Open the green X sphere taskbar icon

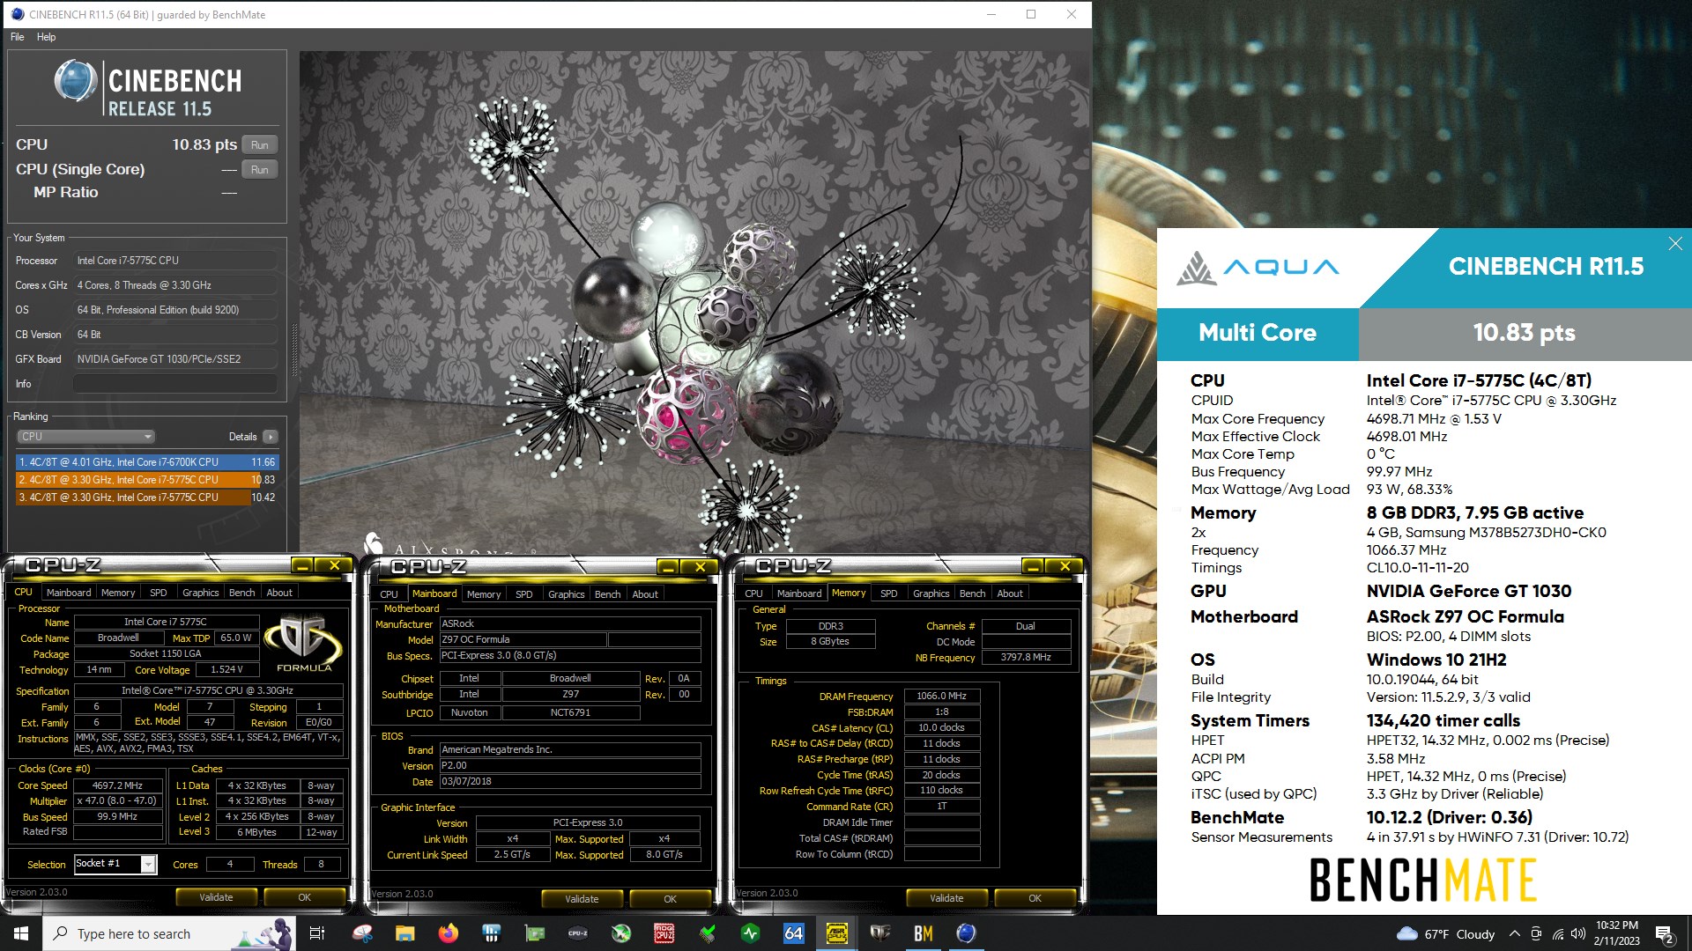pyautogui.click(x=621, y=933)
